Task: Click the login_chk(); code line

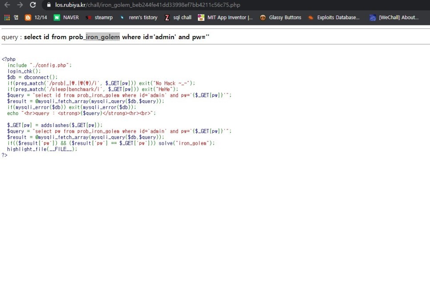Action: (24, 71)
